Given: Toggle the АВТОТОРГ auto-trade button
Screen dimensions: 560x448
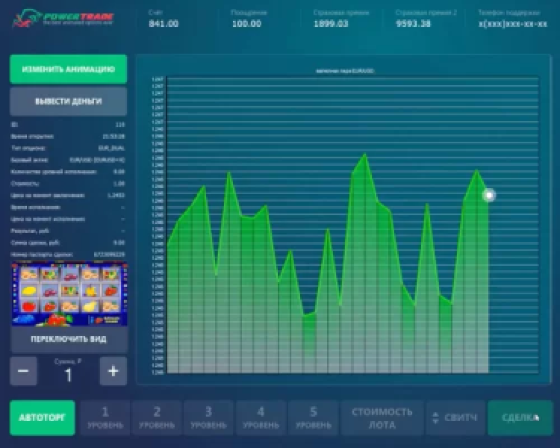Looking at the screenshot, I should (42, 418).
